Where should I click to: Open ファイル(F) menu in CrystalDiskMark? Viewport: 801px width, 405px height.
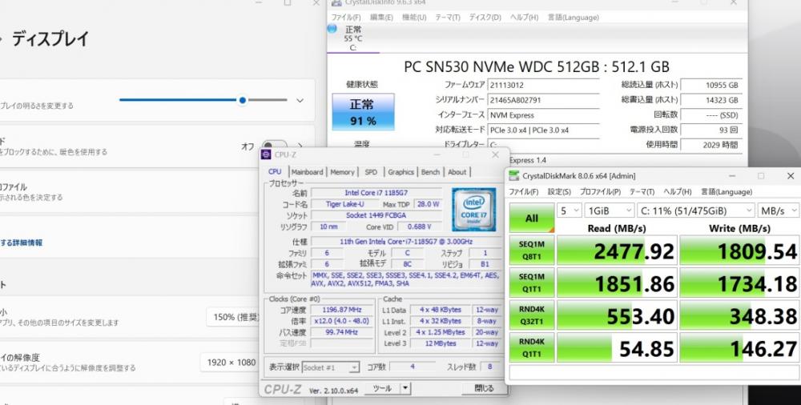point(523,192)
